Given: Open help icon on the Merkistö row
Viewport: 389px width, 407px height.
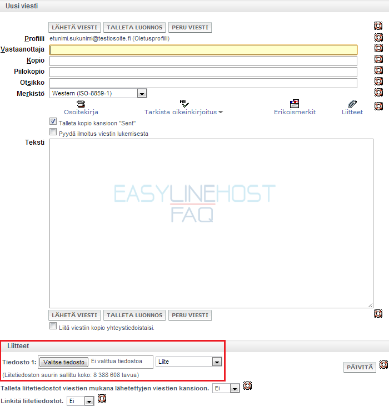Looking at the screenshot, I should [378, 93].
